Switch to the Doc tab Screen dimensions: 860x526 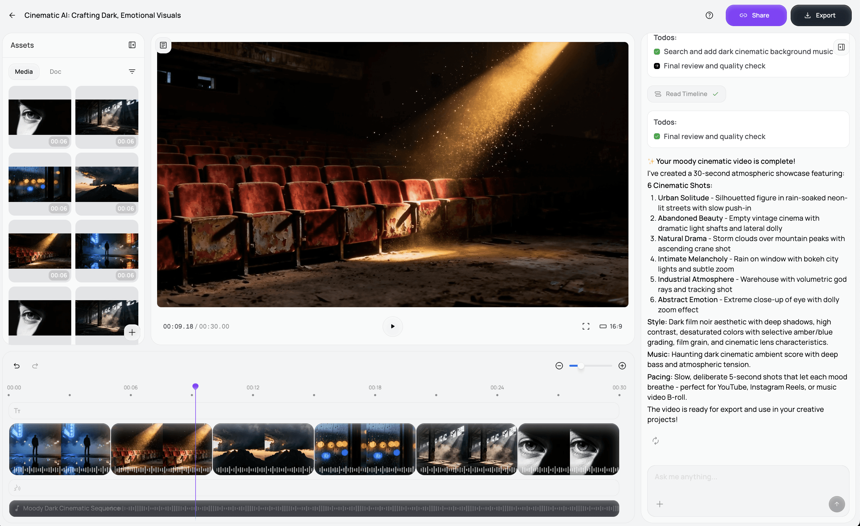click(55, 72)
